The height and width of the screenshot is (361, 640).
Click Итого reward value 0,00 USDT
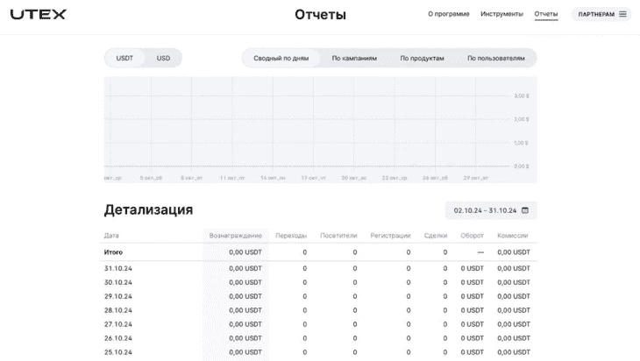click(245, 252)
